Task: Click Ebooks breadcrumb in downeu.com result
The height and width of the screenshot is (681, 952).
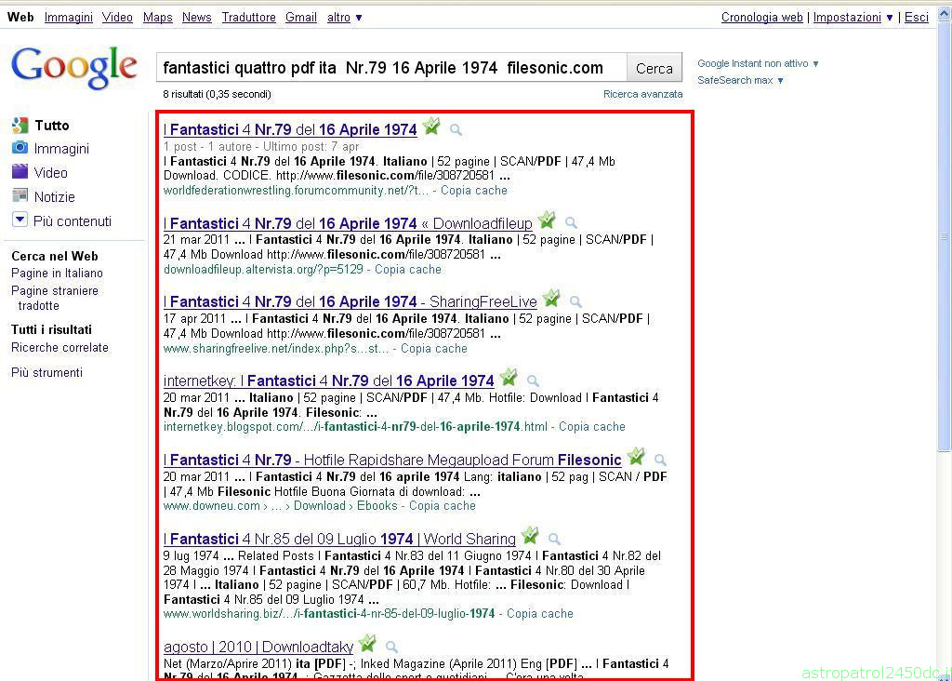Action: coord(377,505)
